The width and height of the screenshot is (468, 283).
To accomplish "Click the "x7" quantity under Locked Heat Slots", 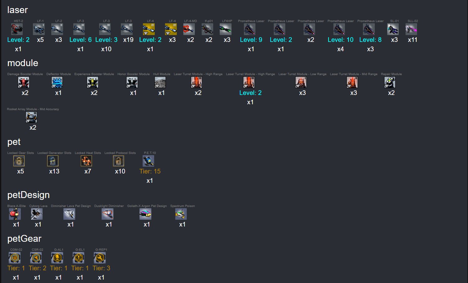I will pos(88,171).
